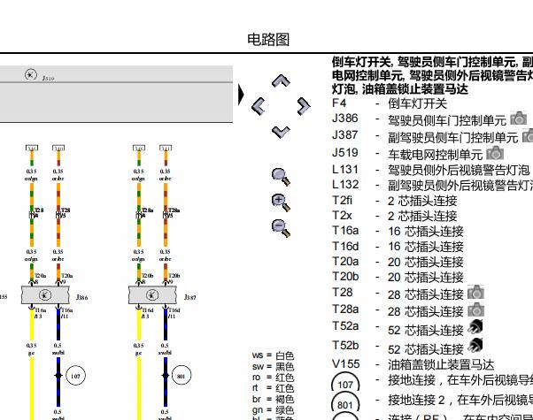This screenshot has width=533, height=420.
Task: Click color legend gn = 绿色
Action: pyautogui.click(x=273, y=410)
